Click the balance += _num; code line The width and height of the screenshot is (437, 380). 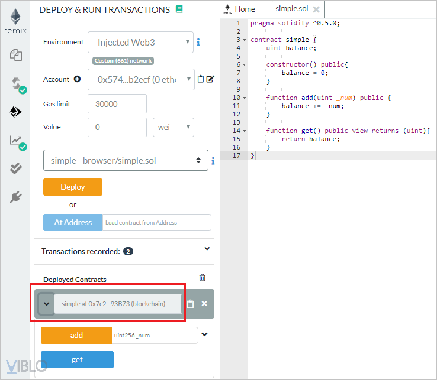(x=313, y=106)
